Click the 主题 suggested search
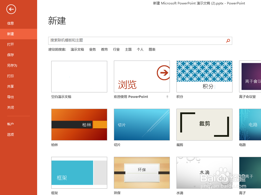 pos(128,50)
